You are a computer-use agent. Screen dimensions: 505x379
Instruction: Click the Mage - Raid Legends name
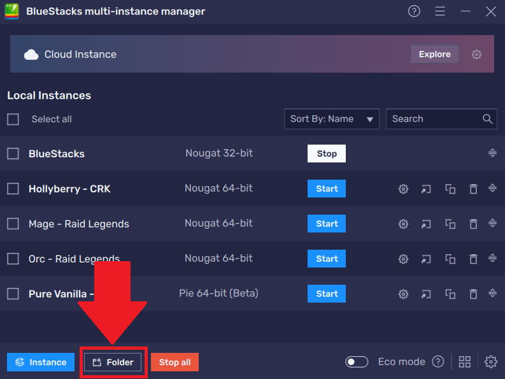(79, 224)
